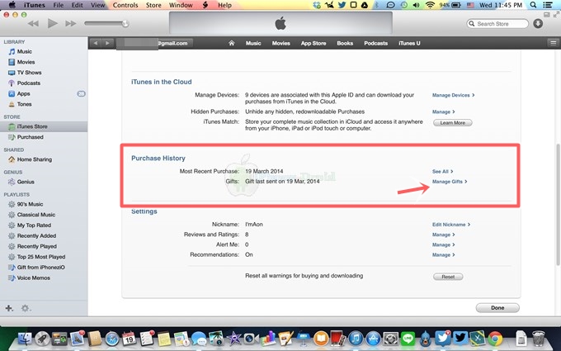
Task: Click the Manage Gifts link
Action: coord(449,181)
